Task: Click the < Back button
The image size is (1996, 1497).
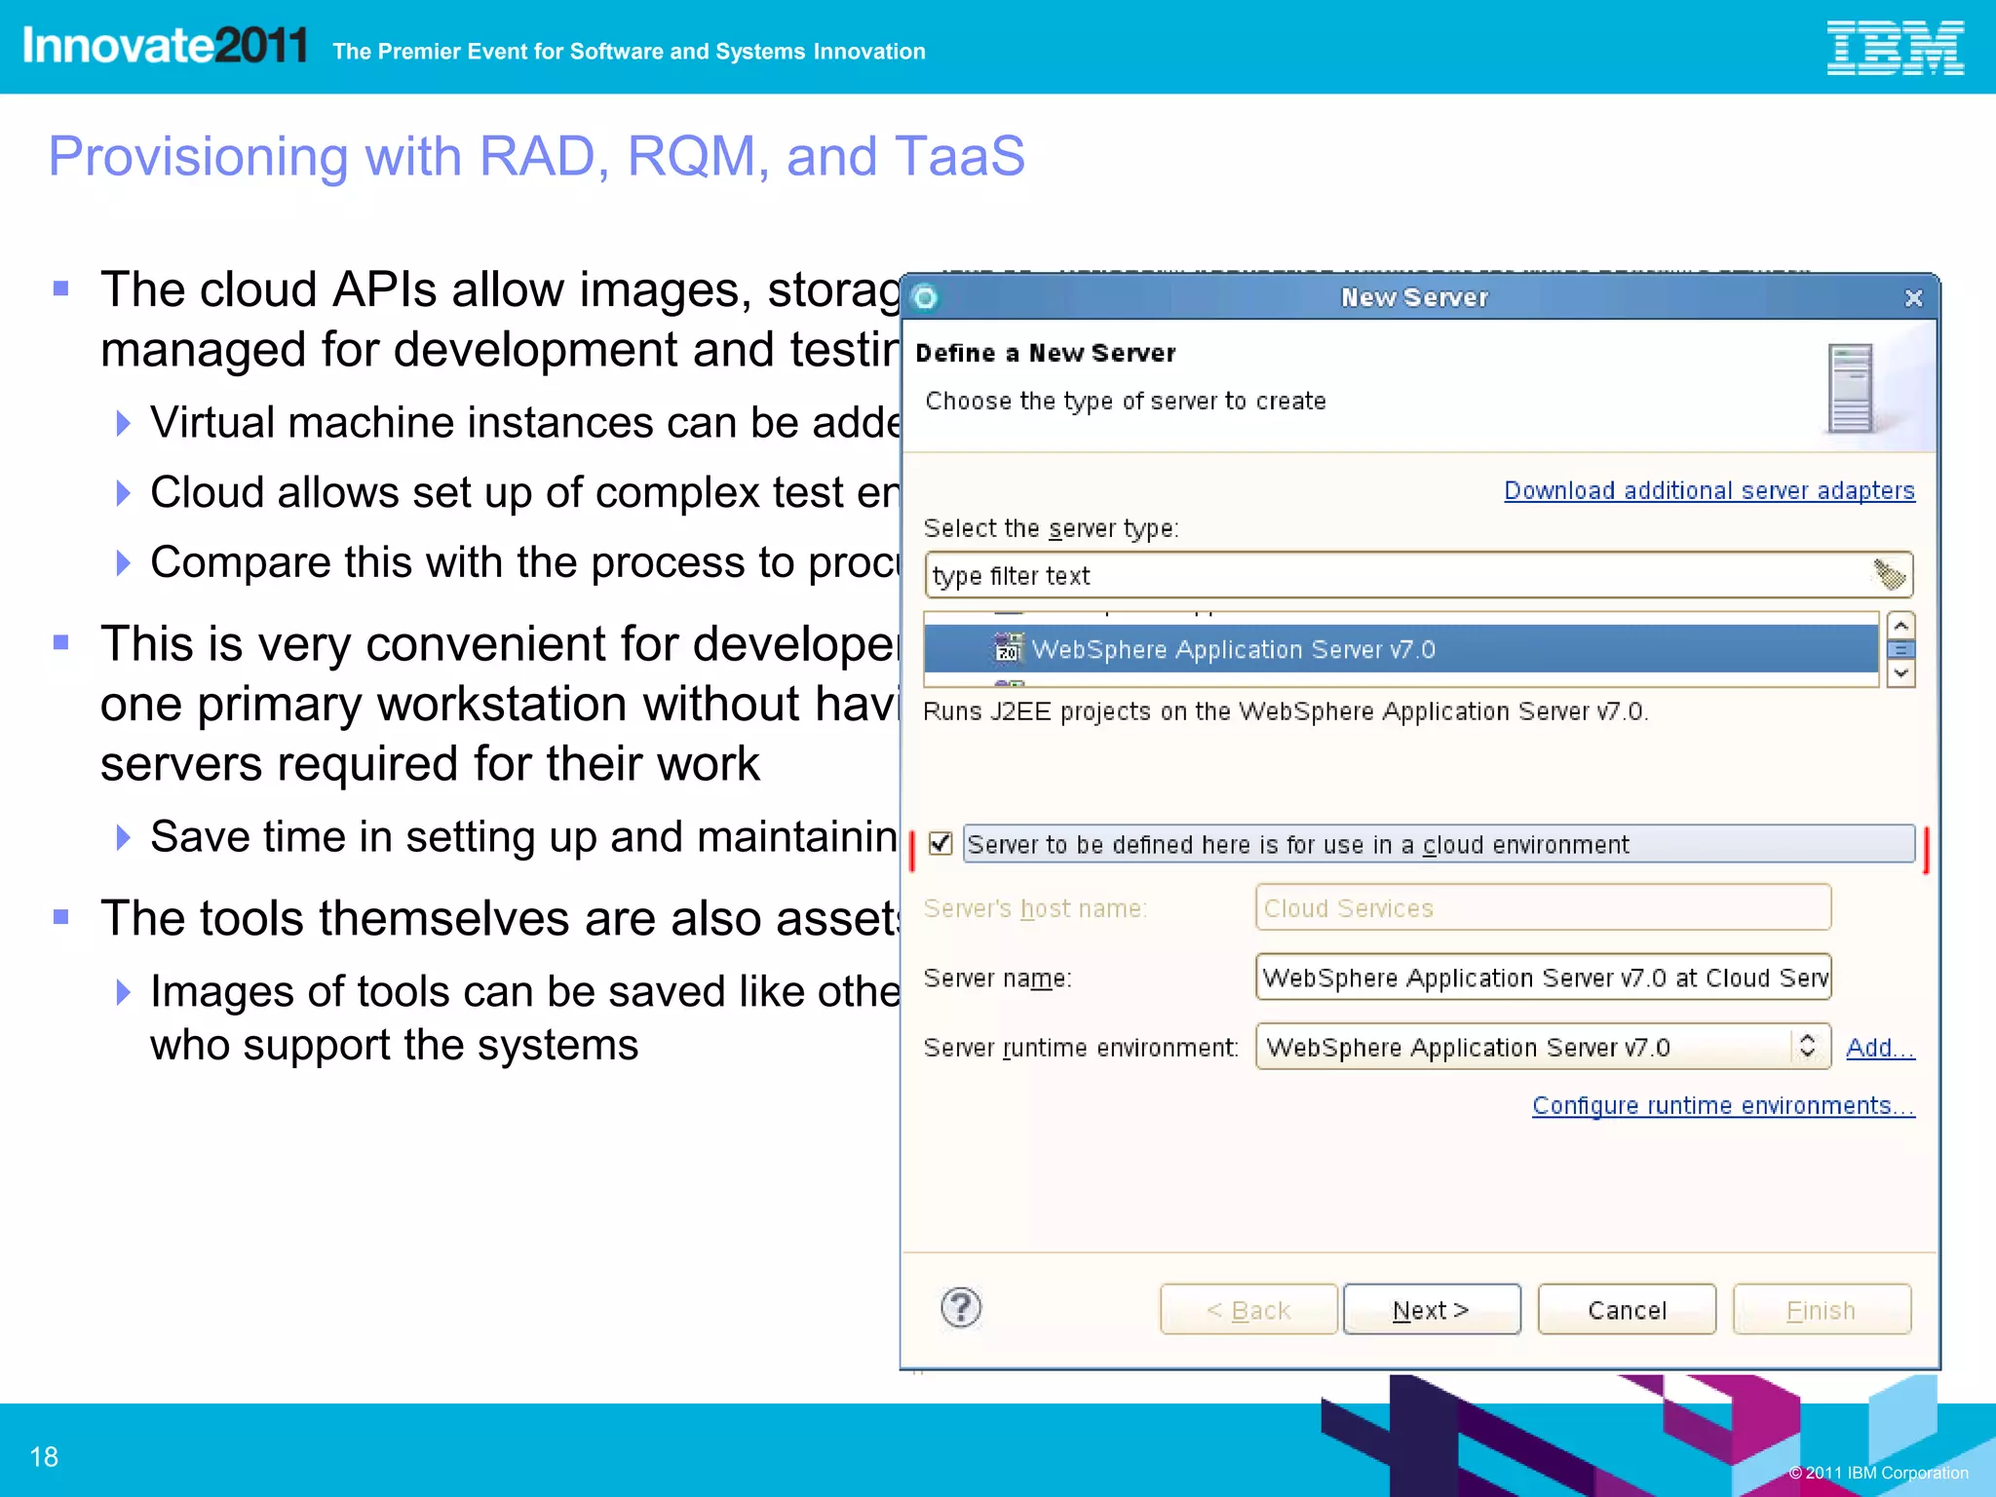Action: click(x=1248, y=1310)
